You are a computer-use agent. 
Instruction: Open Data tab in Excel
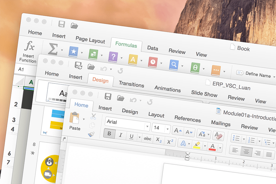tap(153, 48)
